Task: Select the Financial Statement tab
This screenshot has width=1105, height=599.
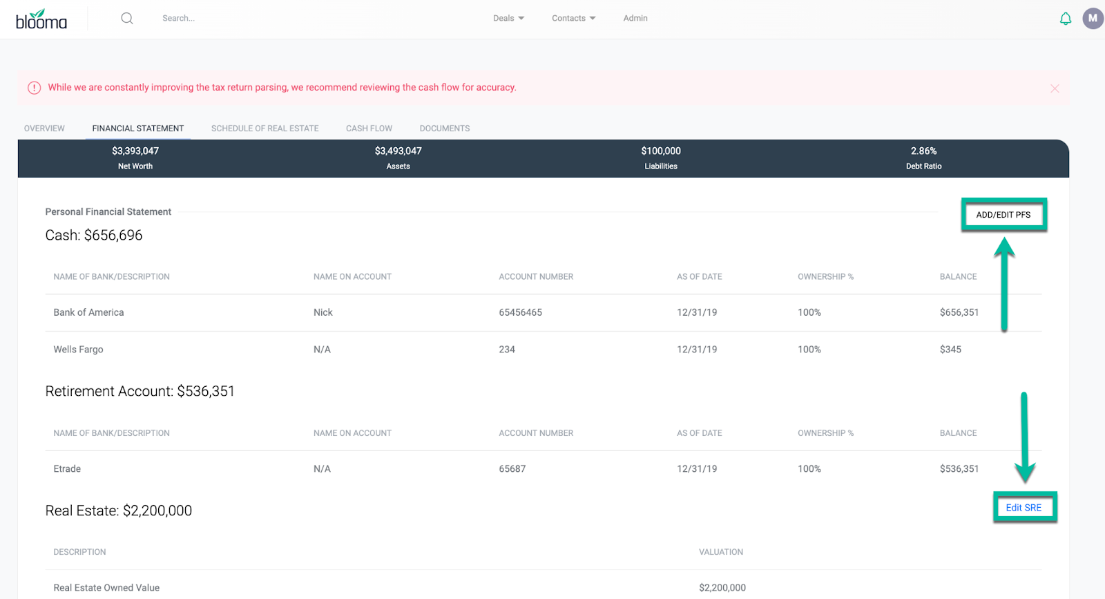Action: click(x=138, y=129)
